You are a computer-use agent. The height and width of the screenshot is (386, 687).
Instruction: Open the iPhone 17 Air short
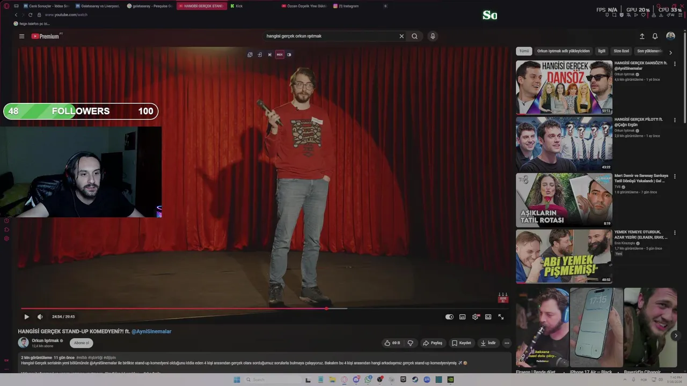tap(596, 328)
